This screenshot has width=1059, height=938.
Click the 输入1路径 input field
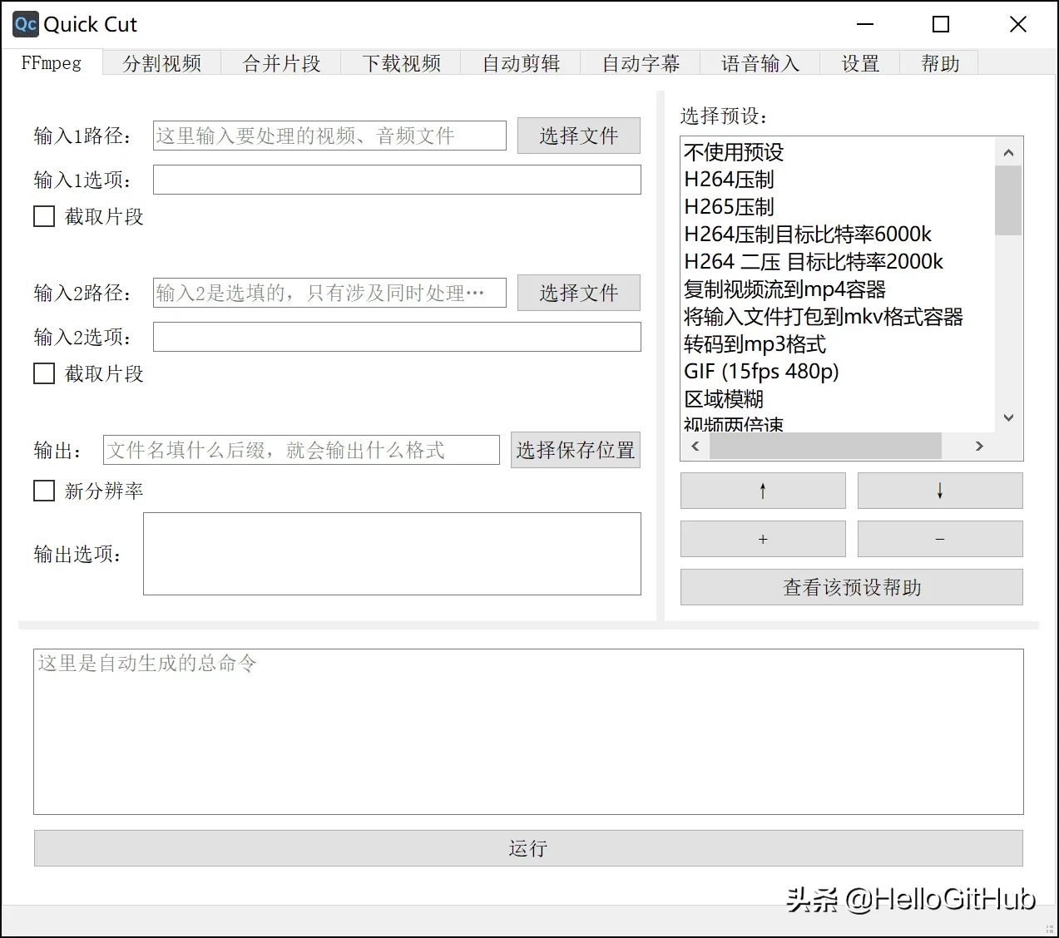coord(329,136)
